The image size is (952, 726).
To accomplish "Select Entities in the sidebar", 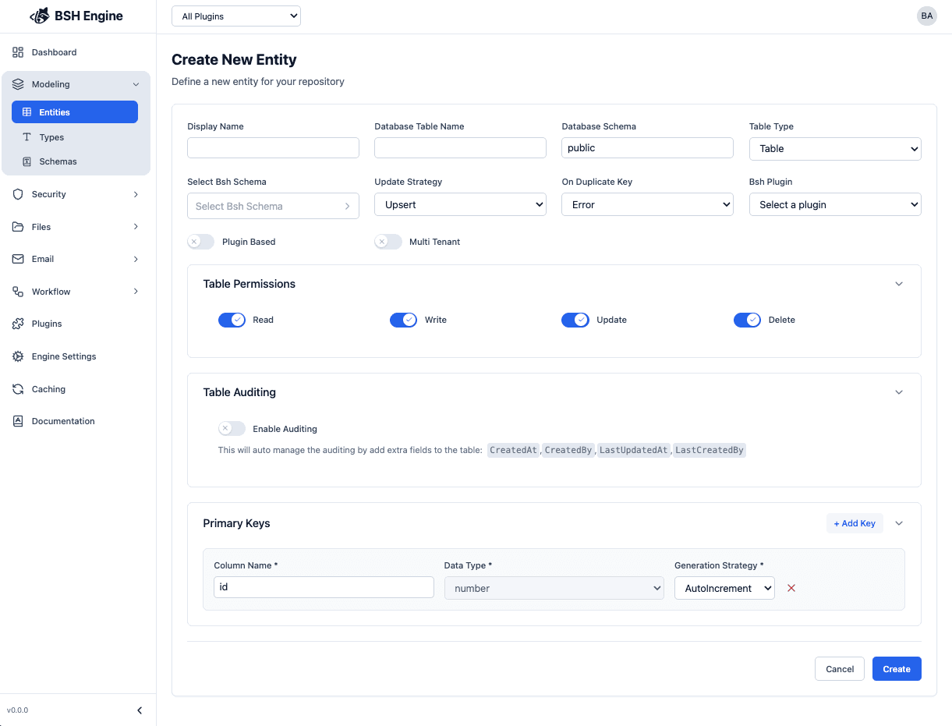I will click(x=75, y=112).
